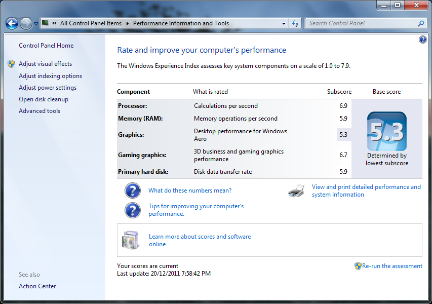Open 'Tips for improving your computer's performance' link
432x304 pixels.
click(196, 210)
